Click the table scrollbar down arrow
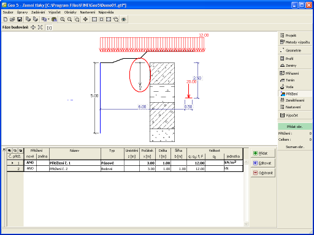Image resolution: width=314 pixels, height=235 pixels. tap(246, 224)
